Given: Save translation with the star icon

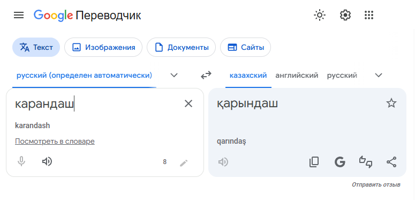Looking at the screenshot, I should 391,103.
